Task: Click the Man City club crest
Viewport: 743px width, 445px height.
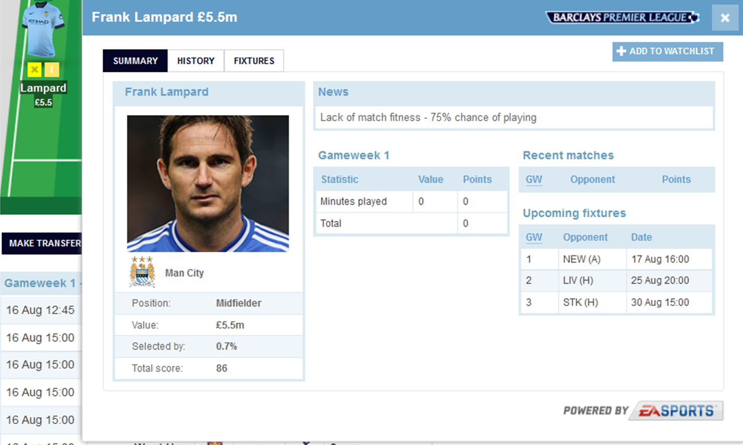Action: point(142,272)
